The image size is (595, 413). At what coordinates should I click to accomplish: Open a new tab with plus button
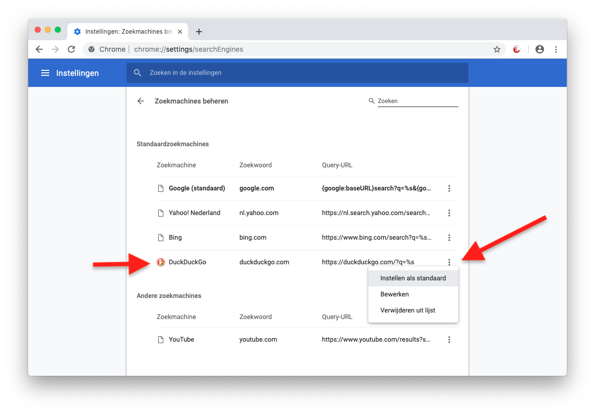pos(199,32)
